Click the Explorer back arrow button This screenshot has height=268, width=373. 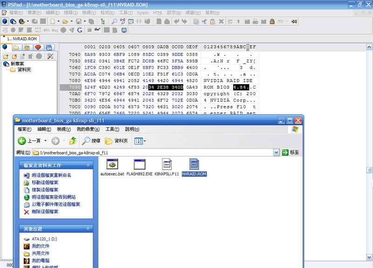(x=22, y=141)
